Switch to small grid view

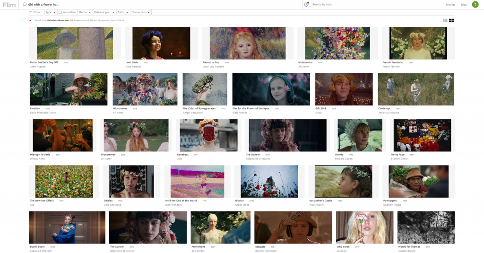pyautogui.click(x=445, y=20)
